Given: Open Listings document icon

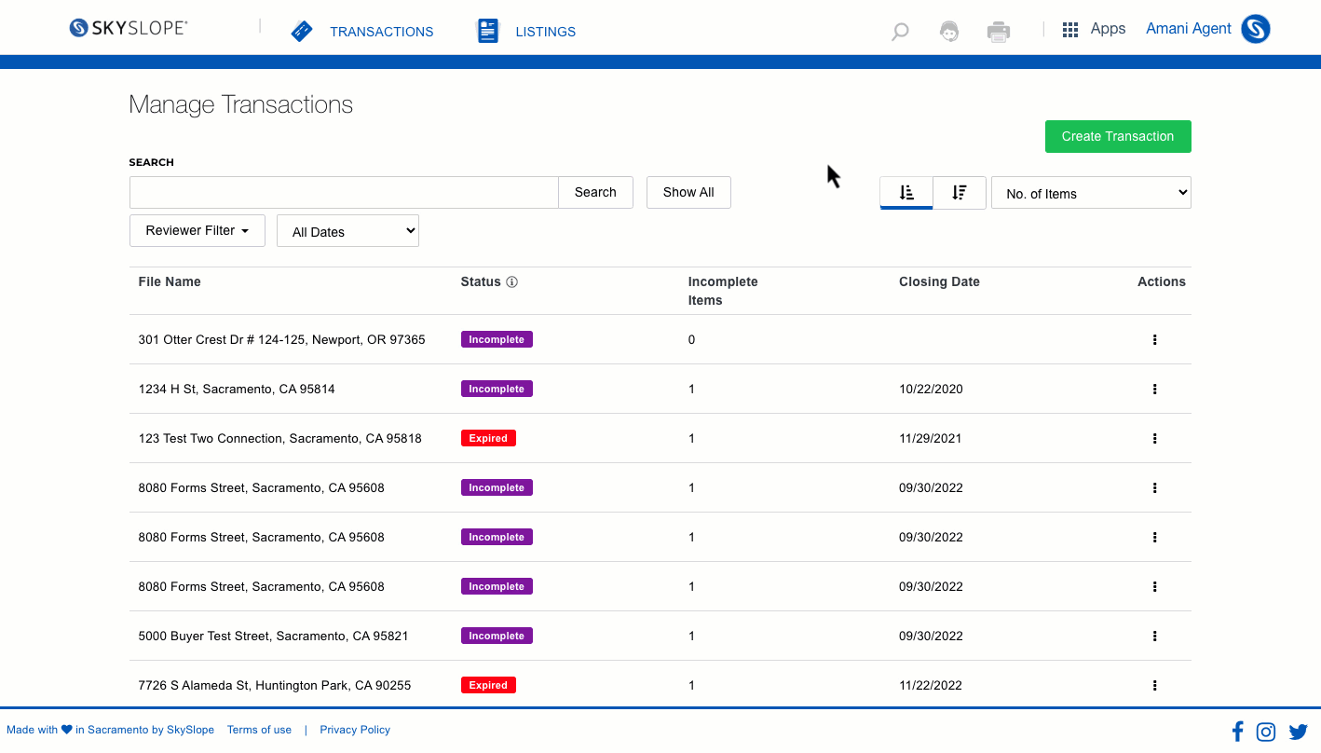Looking at the screenshot, I should click(488, 31).
